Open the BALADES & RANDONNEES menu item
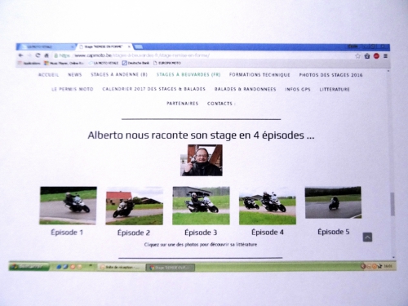This screenshot has width=408, height=306. coord(245,89)
